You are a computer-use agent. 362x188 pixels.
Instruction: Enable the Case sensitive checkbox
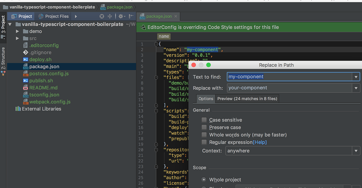click(x=204, y=120)
